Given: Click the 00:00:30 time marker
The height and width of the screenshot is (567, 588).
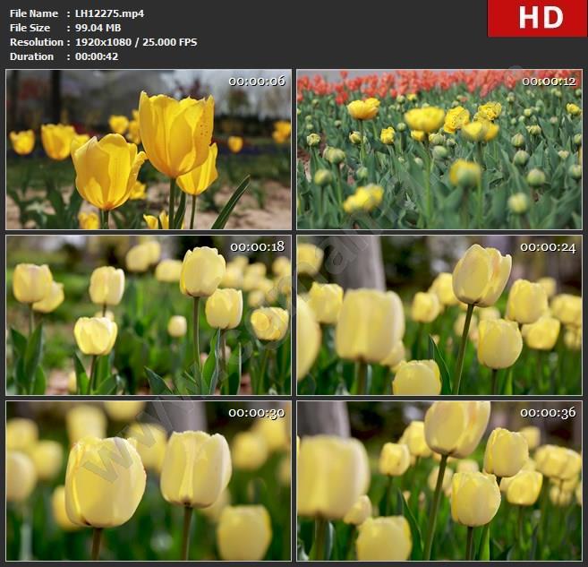Looking at the screenshot, I should (x=256, y=413).
